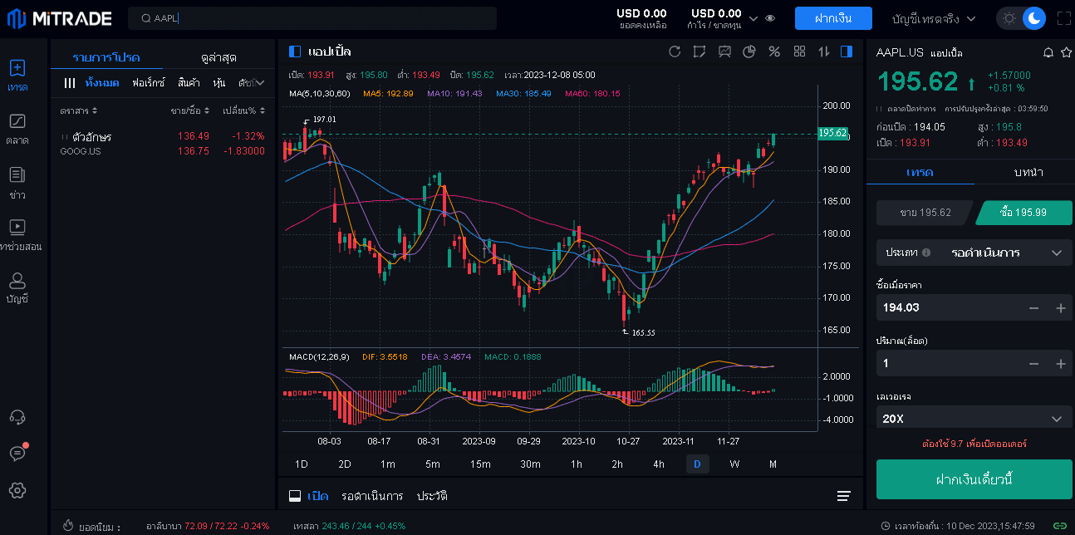Click the green deposit now button
The height and width of the screenshot is (535, 1075).
(974, 479)
